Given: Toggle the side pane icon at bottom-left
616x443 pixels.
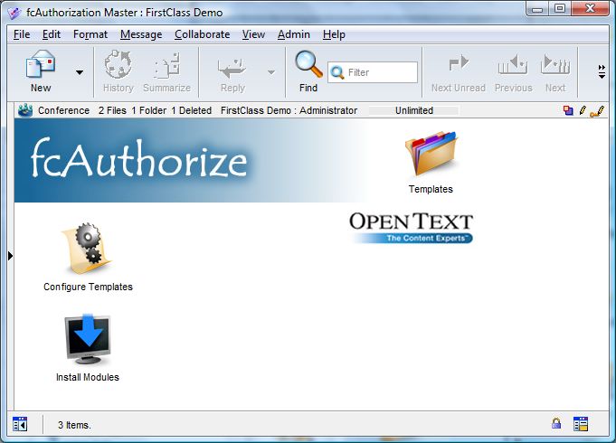Looking at the screenshot, I should [20, 423].
